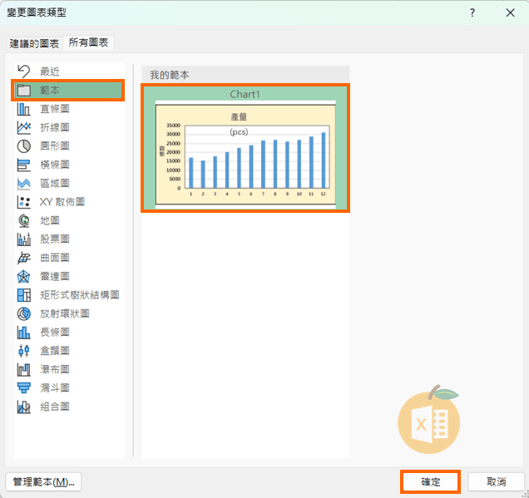Select the Chart1 template thumbnail
The height and width of the screenshot is (498, 529).
coord(245,148)
